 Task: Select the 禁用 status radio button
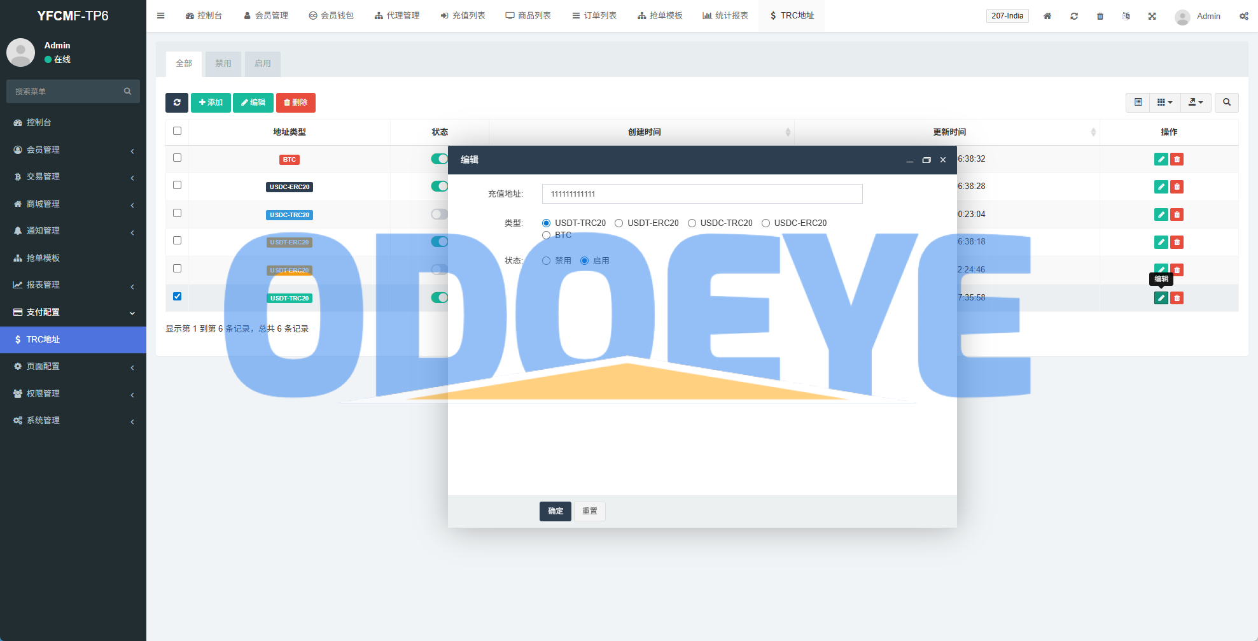[546, 260]
